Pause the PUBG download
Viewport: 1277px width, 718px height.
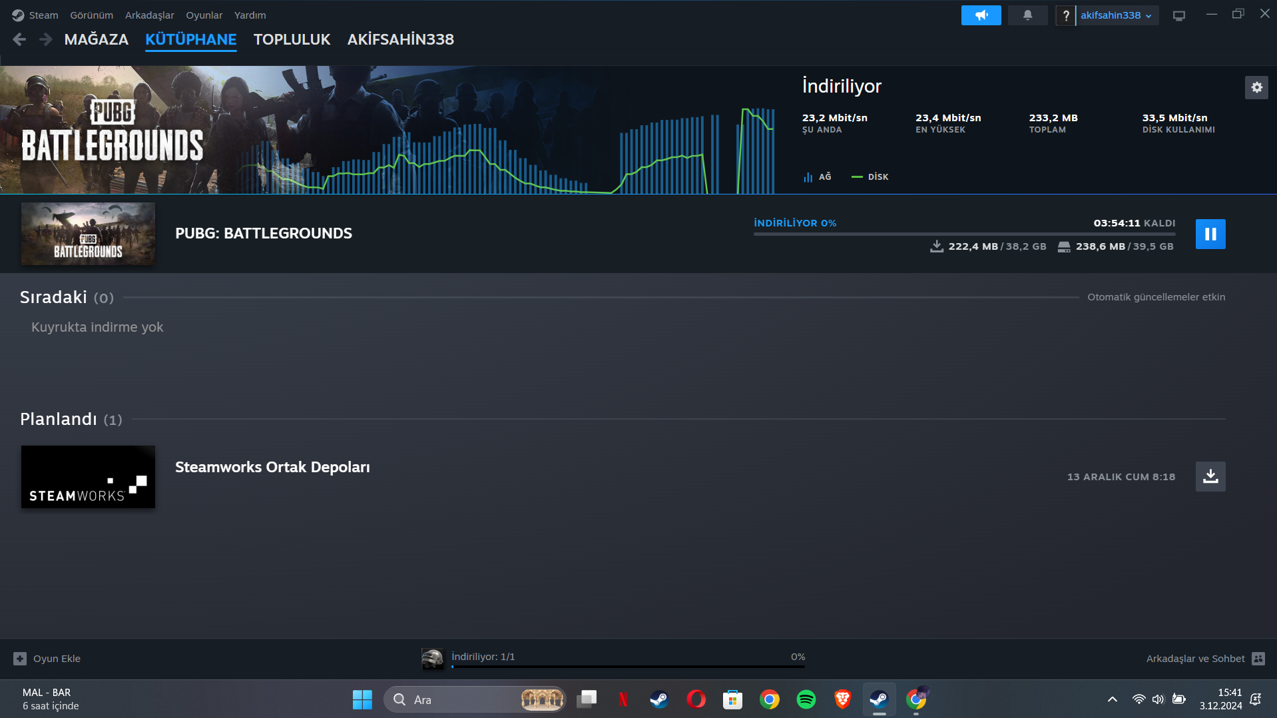(x=1210, y=234)
